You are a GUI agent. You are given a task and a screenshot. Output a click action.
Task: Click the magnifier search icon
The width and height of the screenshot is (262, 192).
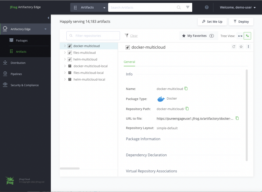[179, 7]
